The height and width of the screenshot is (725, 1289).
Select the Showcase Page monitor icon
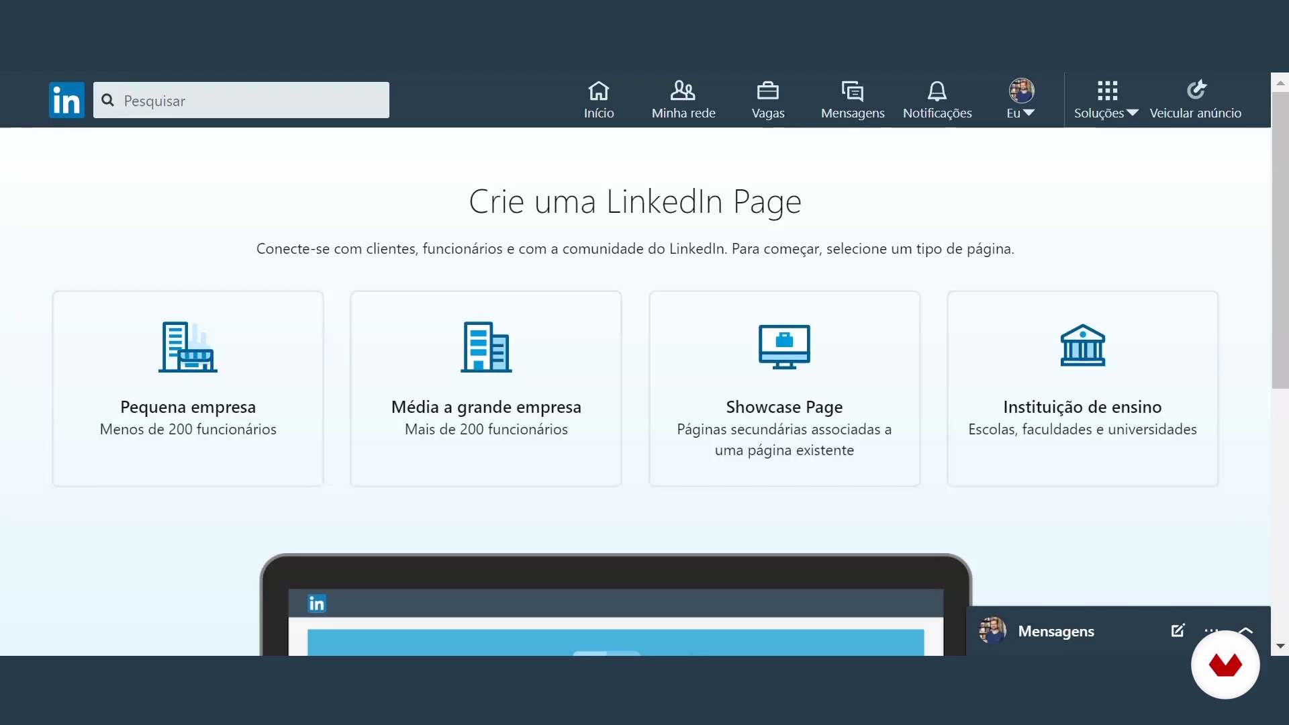pyautogui.click(x=784, y=347)
